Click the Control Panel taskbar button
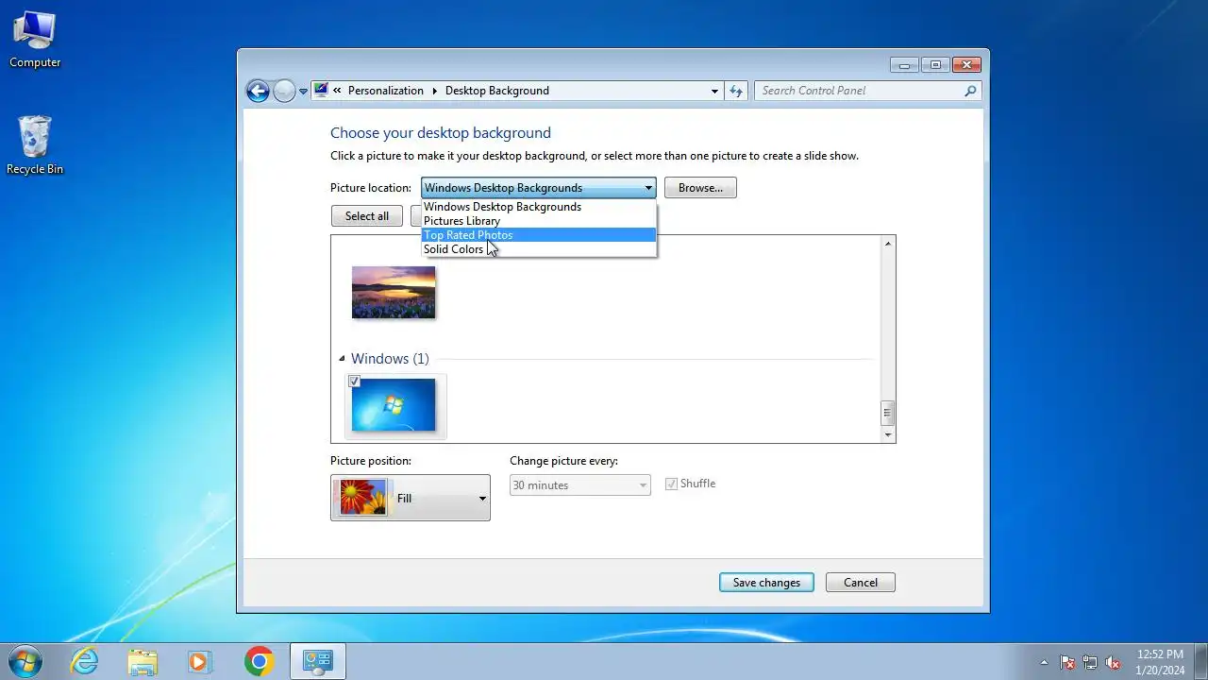The image size is (1208, 680). pyautogui.click(x=317, y=661)
